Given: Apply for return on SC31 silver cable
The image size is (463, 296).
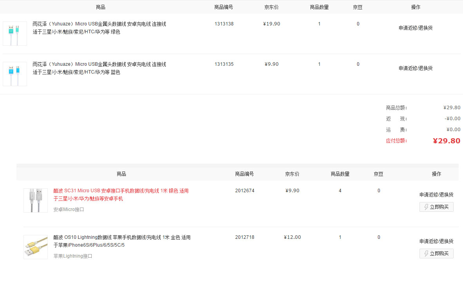Looking at the screenshot, I should coord(436,195).
